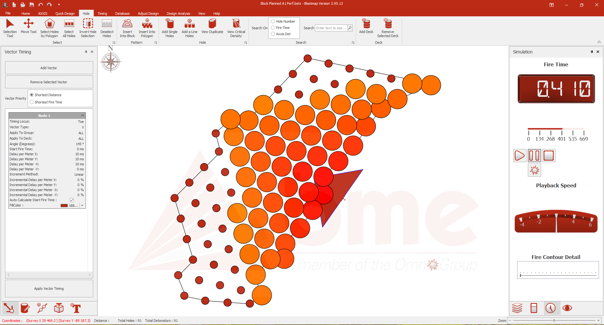Invert Hole Selection
Screen dimensions: 604x325
[x=88, y=28]
